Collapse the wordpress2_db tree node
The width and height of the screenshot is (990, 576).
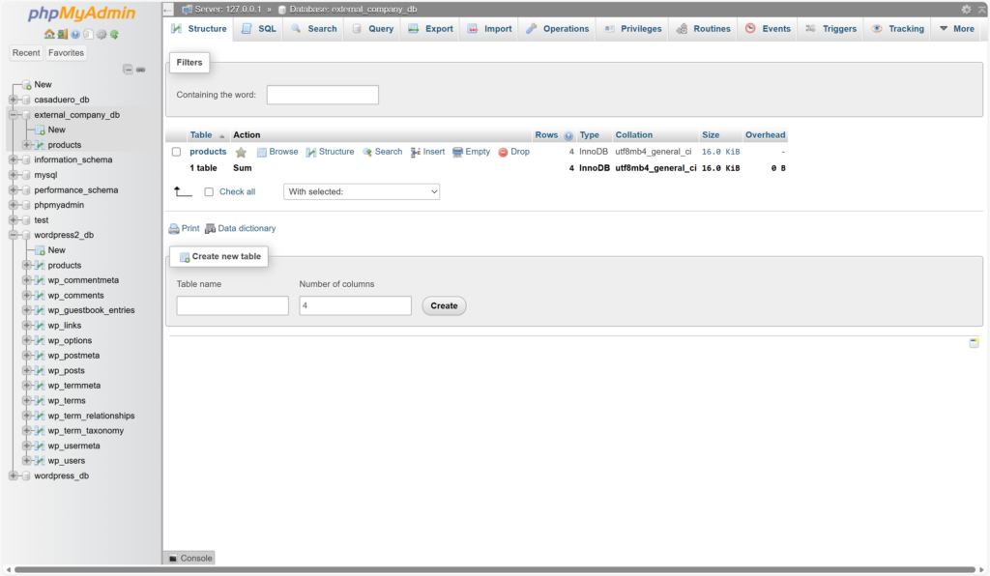13,235
